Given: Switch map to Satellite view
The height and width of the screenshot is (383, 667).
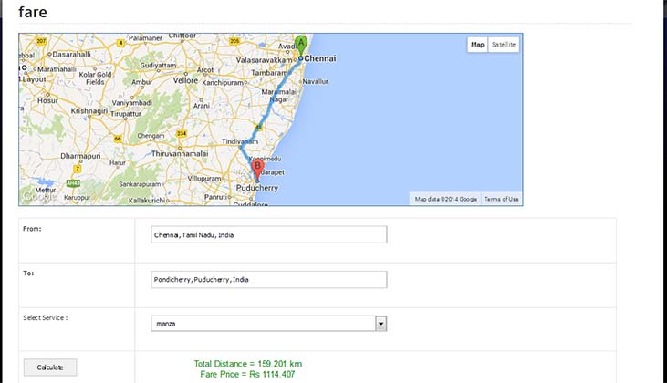Looking at the screenshot, I should coord(504,45).
